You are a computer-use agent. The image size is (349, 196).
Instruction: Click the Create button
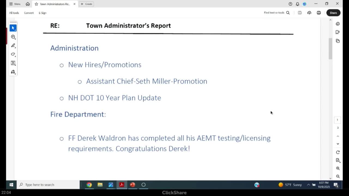[86, 4]
